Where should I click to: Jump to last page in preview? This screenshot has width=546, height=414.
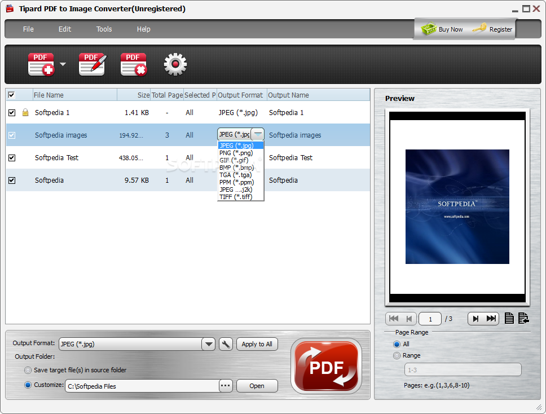(x=491, y=318)
